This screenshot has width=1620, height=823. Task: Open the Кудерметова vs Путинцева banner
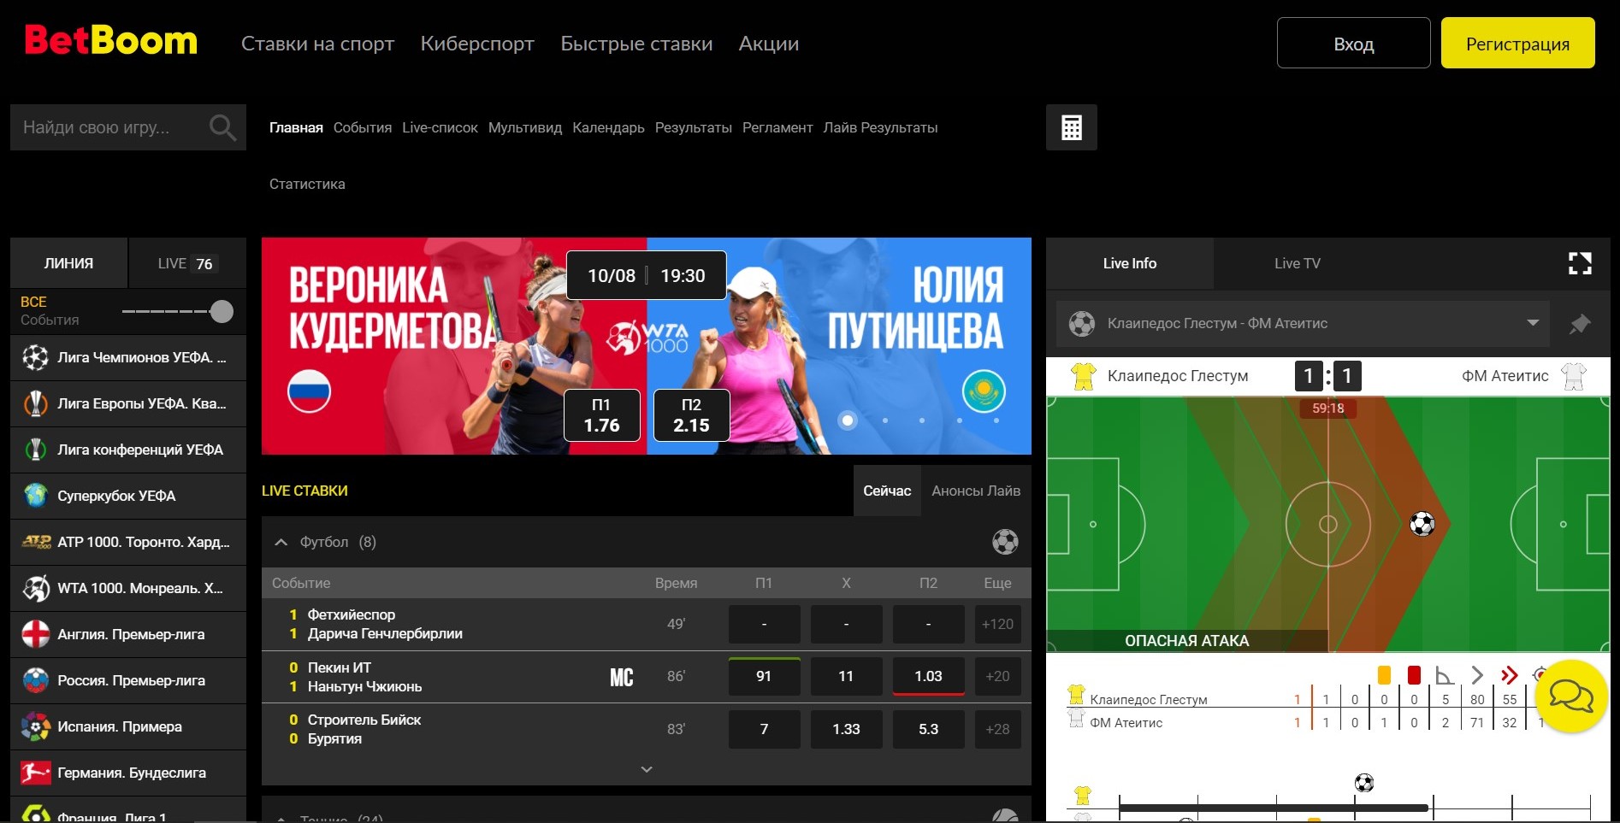(646, 346)
